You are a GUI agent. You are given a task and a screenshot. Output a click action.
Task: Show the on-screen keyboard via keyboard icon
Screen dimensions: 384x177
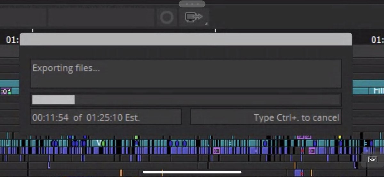tap(372, 159)
